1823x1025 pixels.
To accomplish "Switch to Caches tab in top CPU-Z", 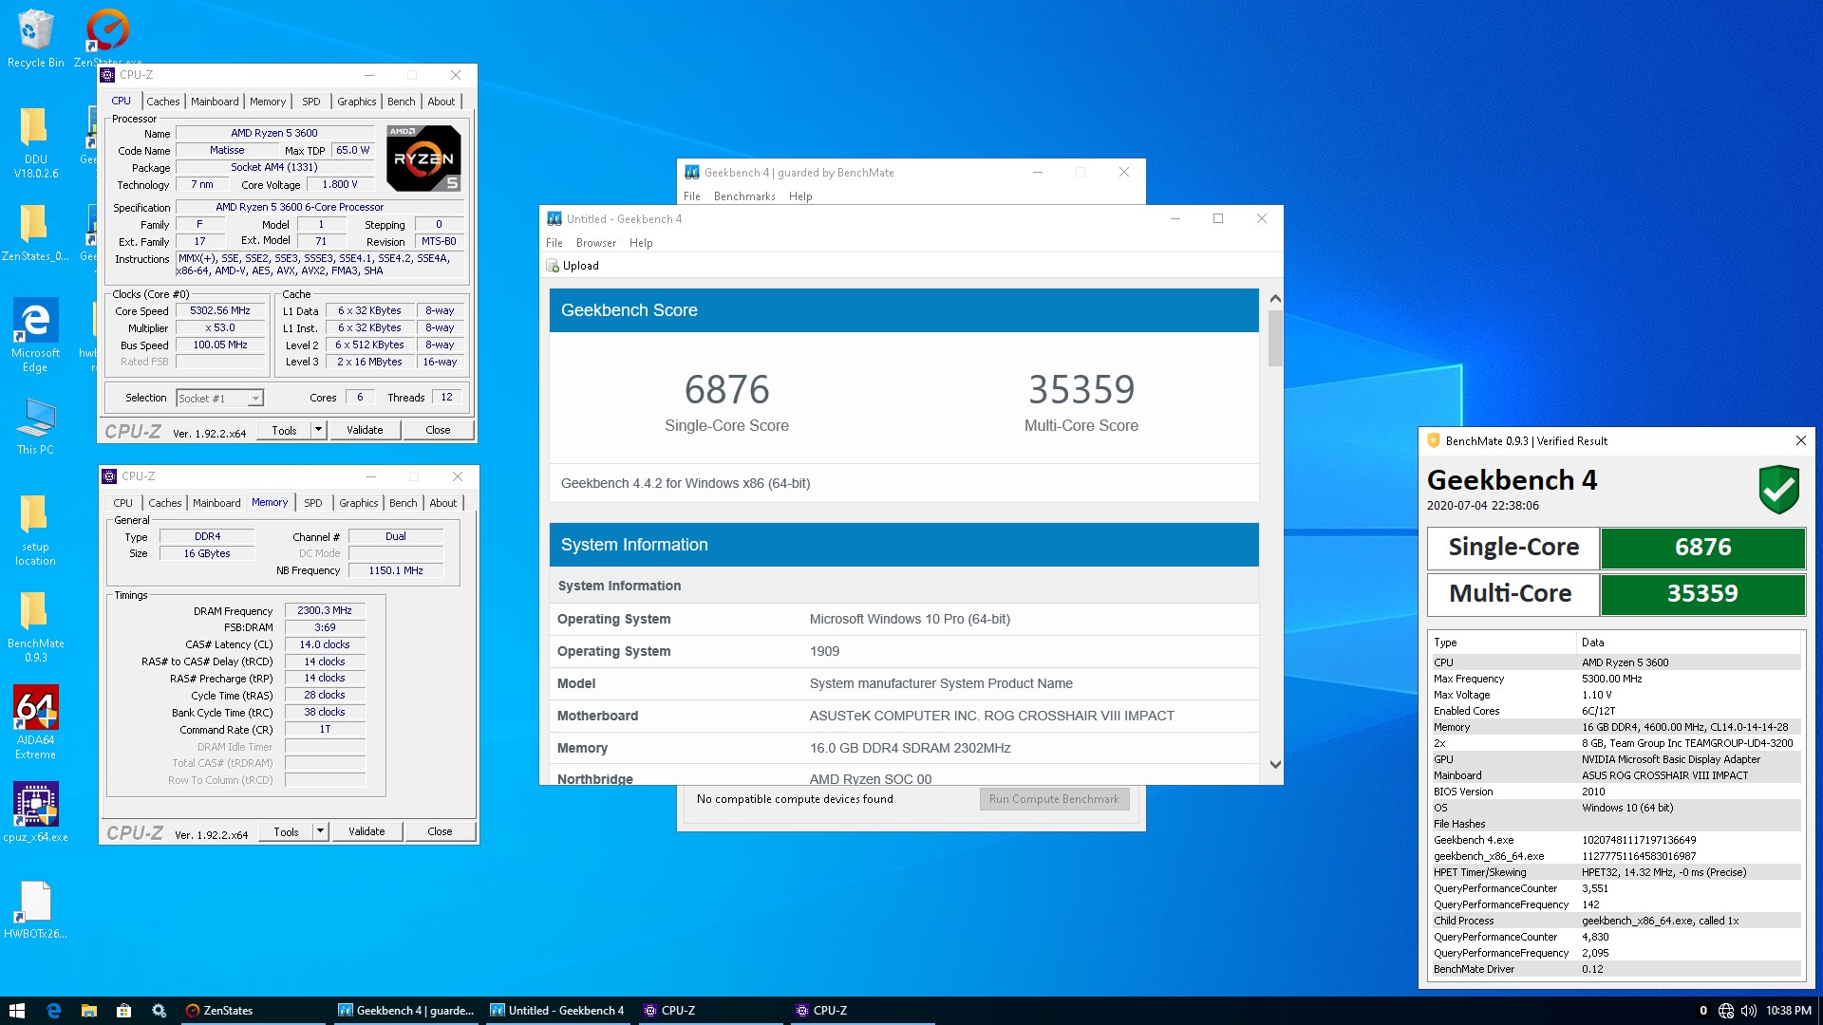I will (x=162, y=102).
